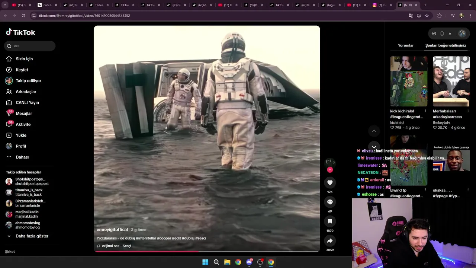Open a new browser tab with plus

tap(425, 5)
